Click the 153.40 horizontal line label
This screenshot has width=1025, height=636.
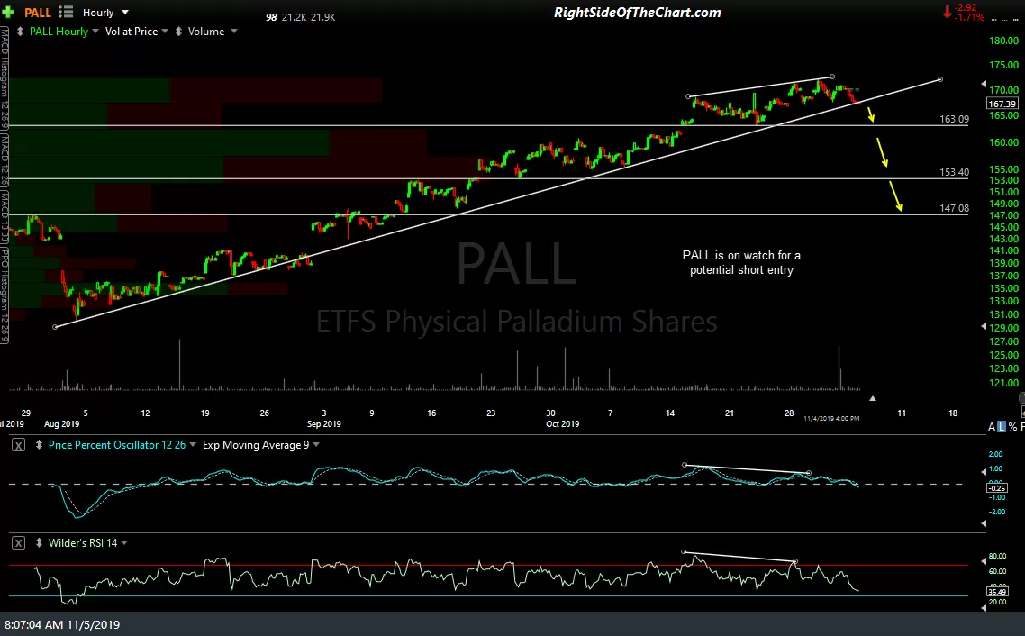tap(955, 172)
